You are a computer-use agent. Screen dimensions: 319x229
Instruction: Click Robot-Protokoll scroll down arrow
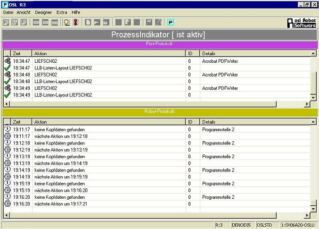pos(313,209)
